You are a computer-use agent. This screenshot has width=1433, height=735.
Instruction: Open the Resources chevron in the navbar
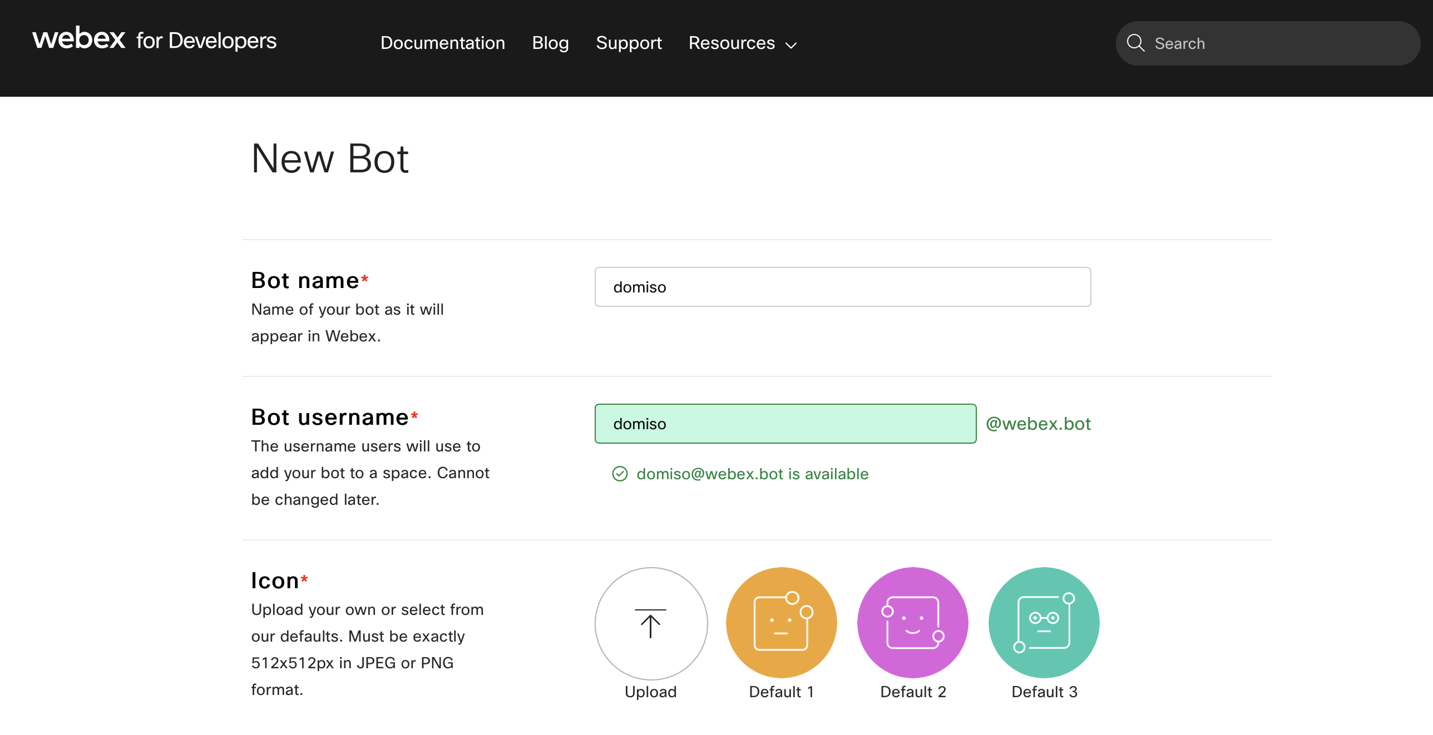(x=791, y=45)
